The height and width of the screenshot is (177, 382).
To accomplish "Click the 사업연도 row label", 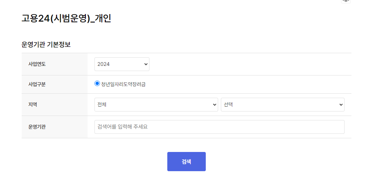I will pos(37,64).
